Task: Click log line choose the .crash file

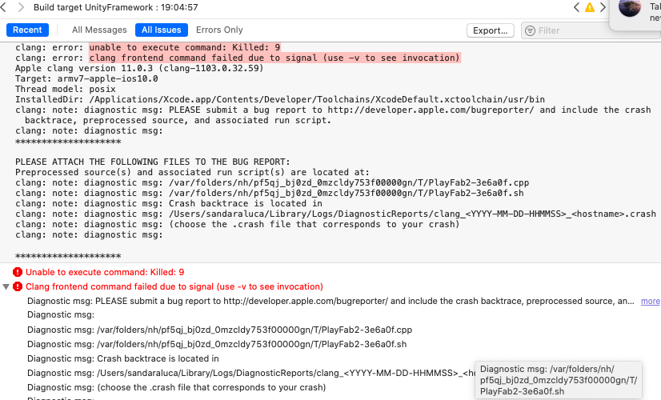Action: (x=238, y=224)
